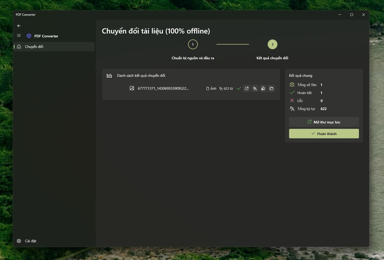Open the containing folder for the result
The height and width of the screenshot is (260, 384).
(271, 88)
